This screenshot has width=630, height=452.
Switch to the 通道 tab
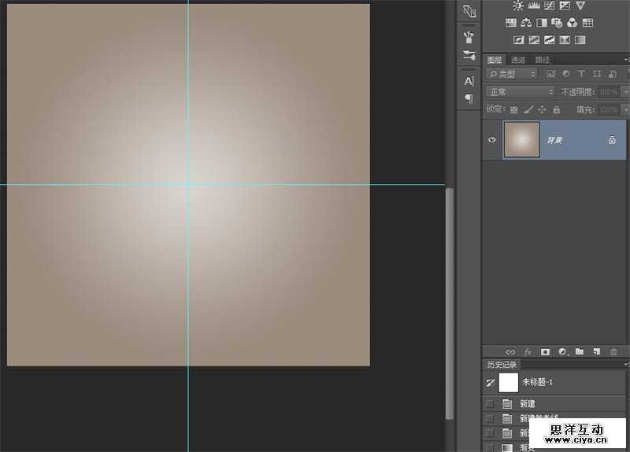[x=518, y=60]
